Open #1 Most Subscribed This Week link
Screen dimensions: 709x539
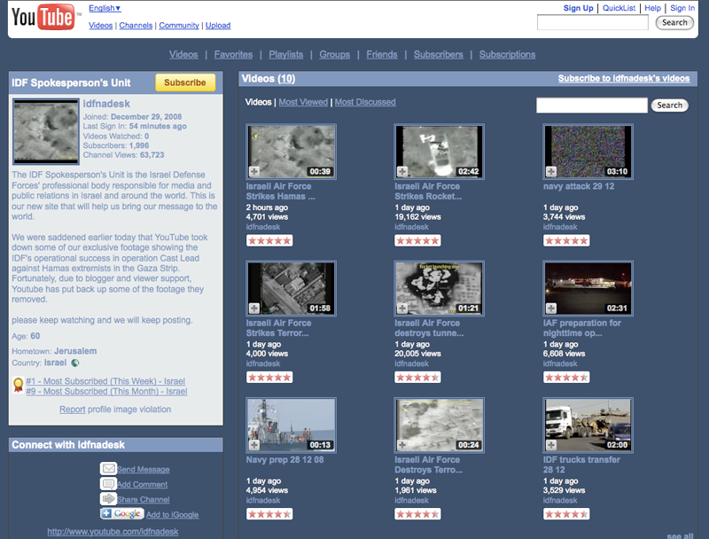105,381
